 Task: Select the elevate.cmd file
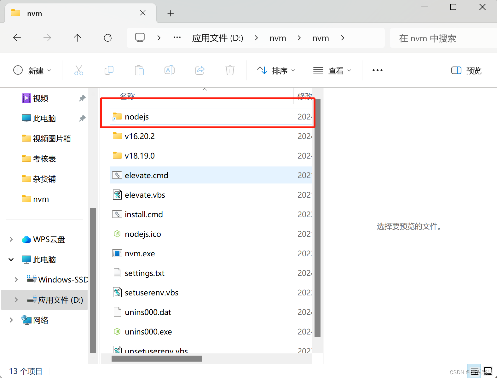pyautogui.click(x=211, y=175)
